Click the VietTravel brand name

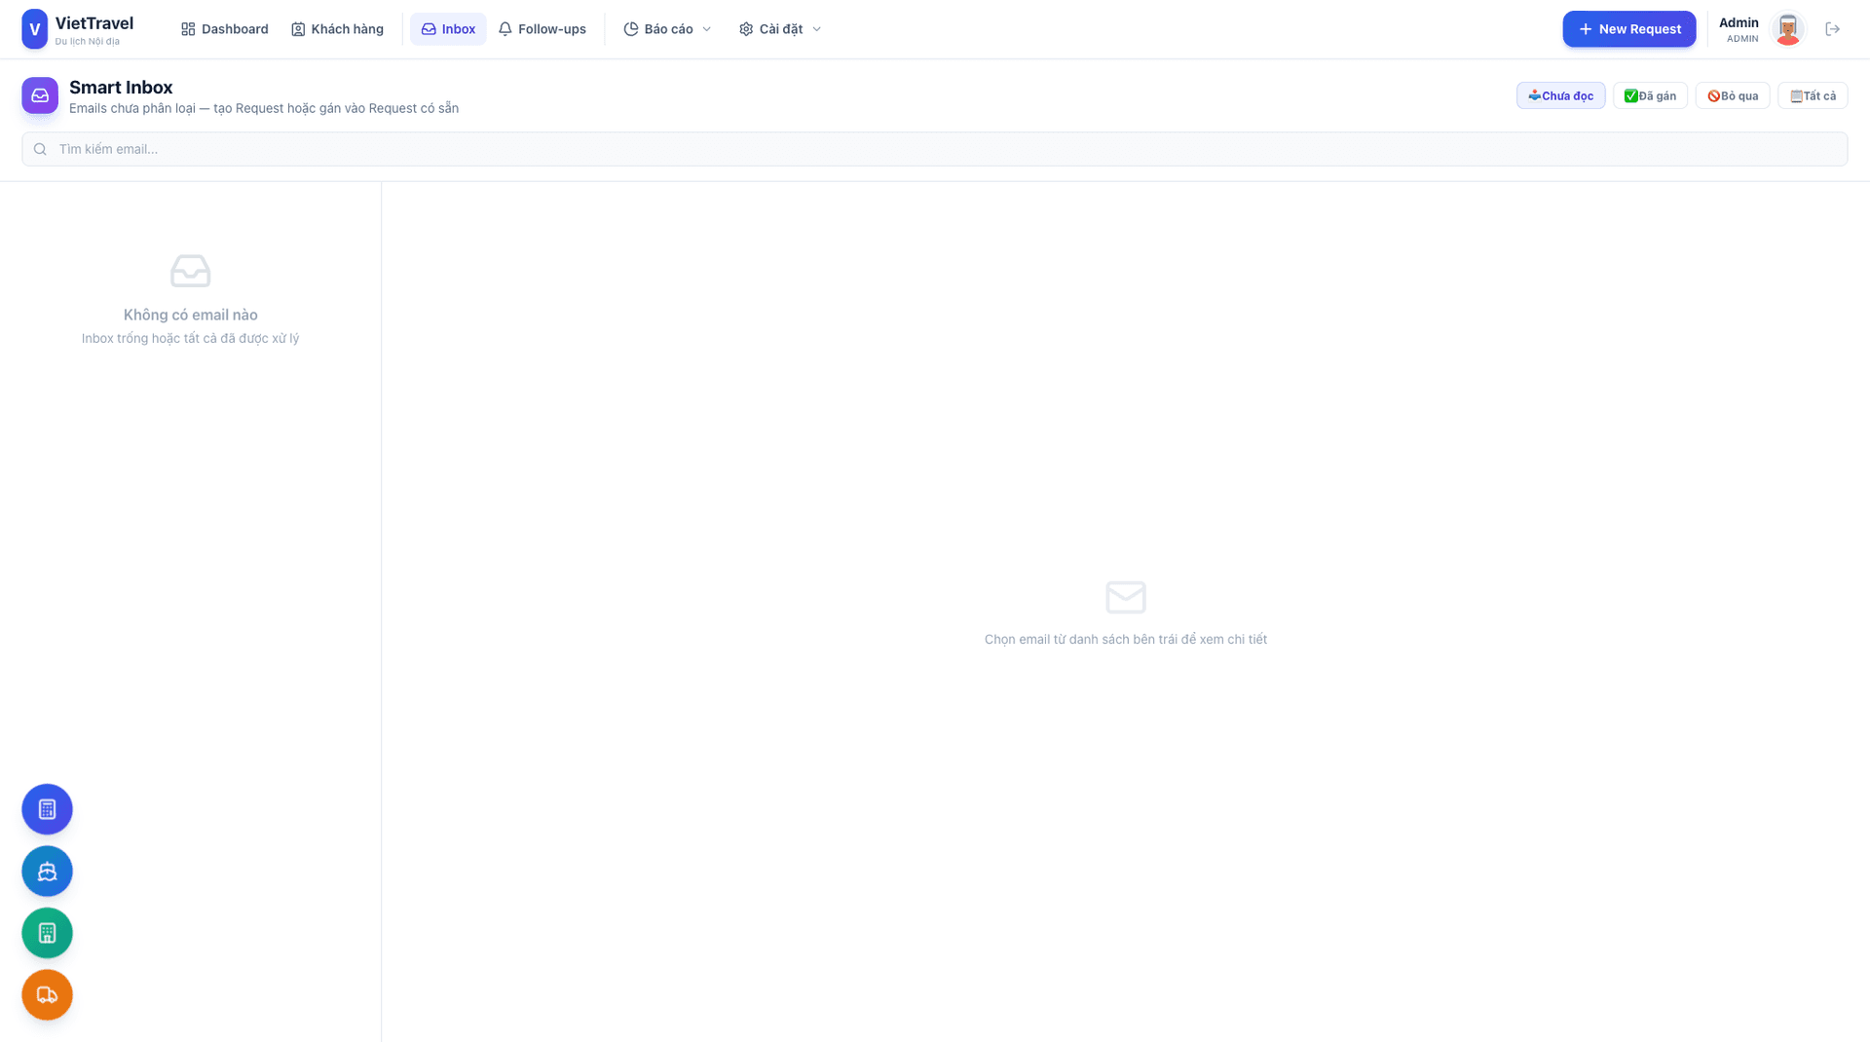point(94,23)
